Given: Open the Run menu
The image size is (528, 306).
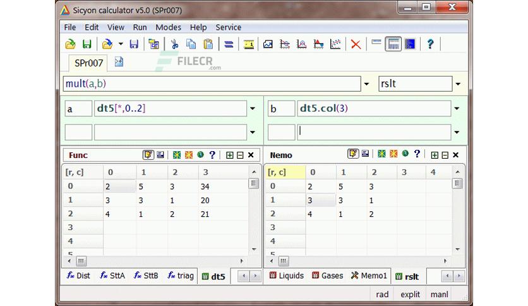Looking at the screenshot, I should pyautogui.click(x=140, y=27).
